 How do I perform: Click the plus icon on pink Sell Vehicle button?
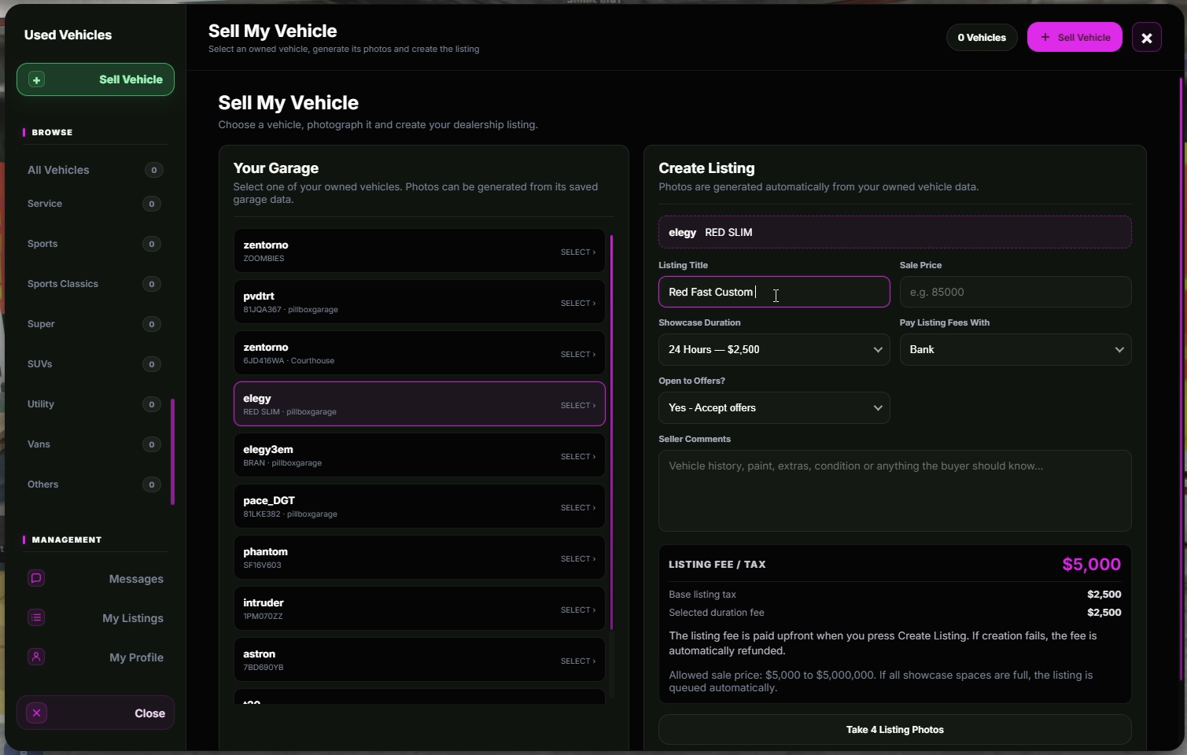[1045, 37]
